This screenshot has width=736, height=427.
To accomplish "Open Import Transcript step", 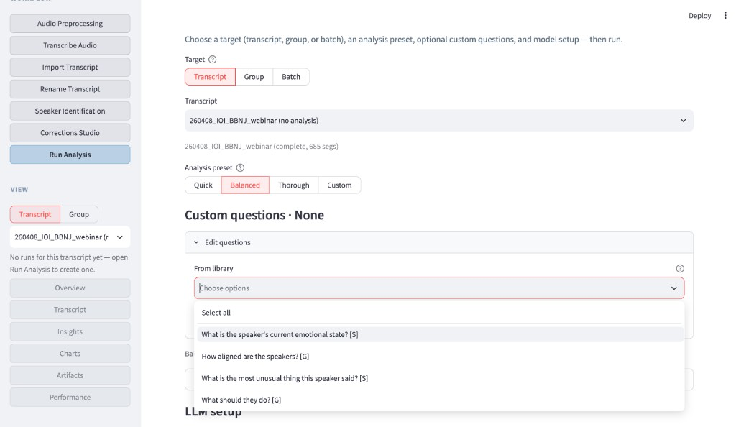I will pyautogui.click(x=70, y=67).
